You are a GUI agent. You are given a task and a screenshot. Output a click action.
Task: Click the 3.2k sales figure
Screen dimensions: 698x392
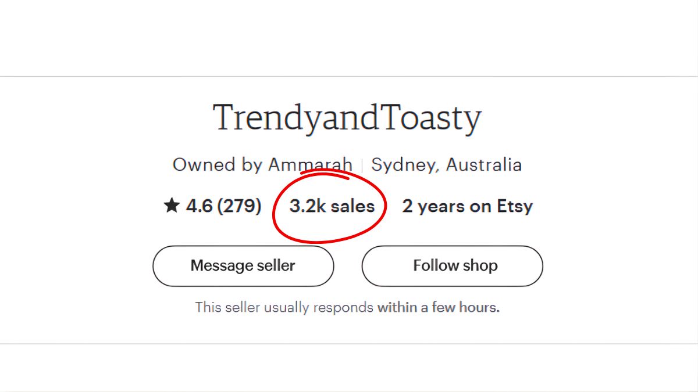[332, 206]
